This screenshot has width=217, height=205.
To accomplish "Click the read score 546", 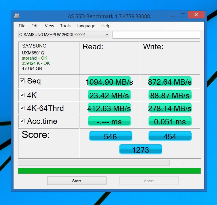I will [x=111, y=136].
